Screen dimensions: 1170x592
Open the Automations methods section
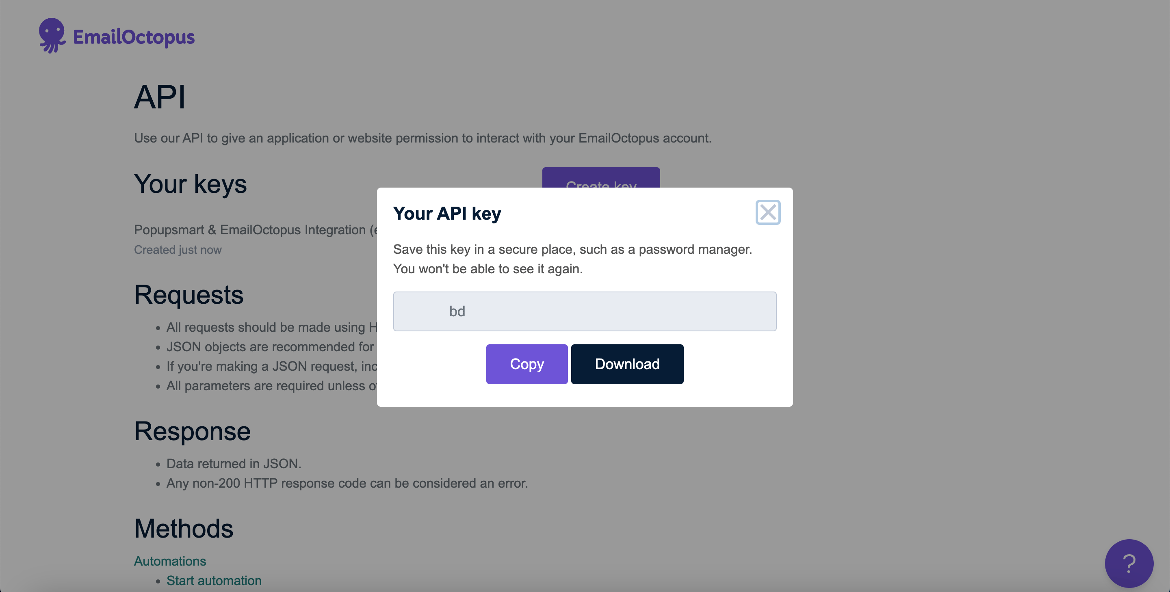tap(170, 561)
